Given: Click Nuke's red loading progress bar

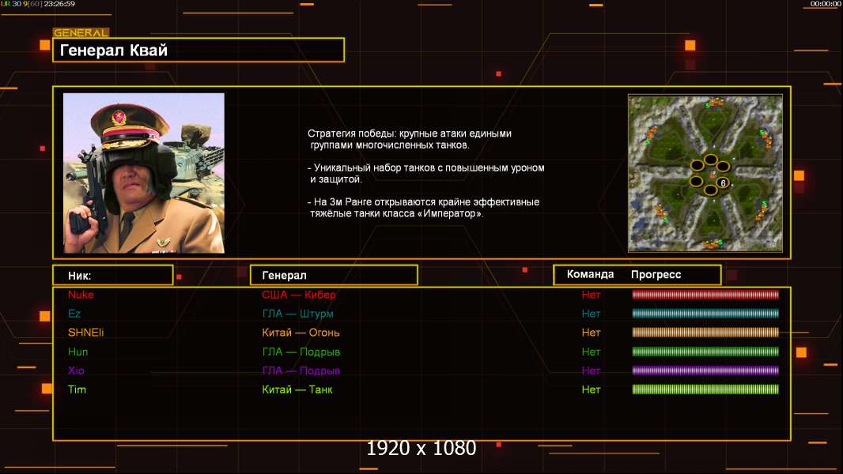Looking at the screenshot, I should tap(705, 294).
